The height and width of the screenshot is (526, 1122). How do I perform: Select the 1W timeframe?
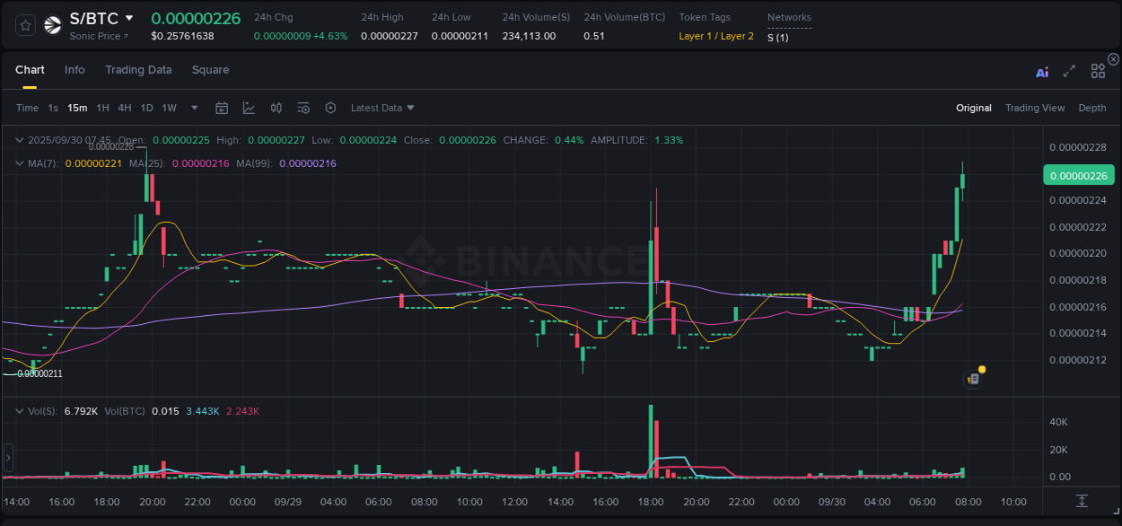(x=169, y=108)
